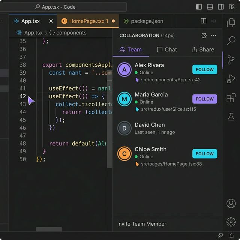Select the Team tab
240x240 pixels.
pos(131,49)
